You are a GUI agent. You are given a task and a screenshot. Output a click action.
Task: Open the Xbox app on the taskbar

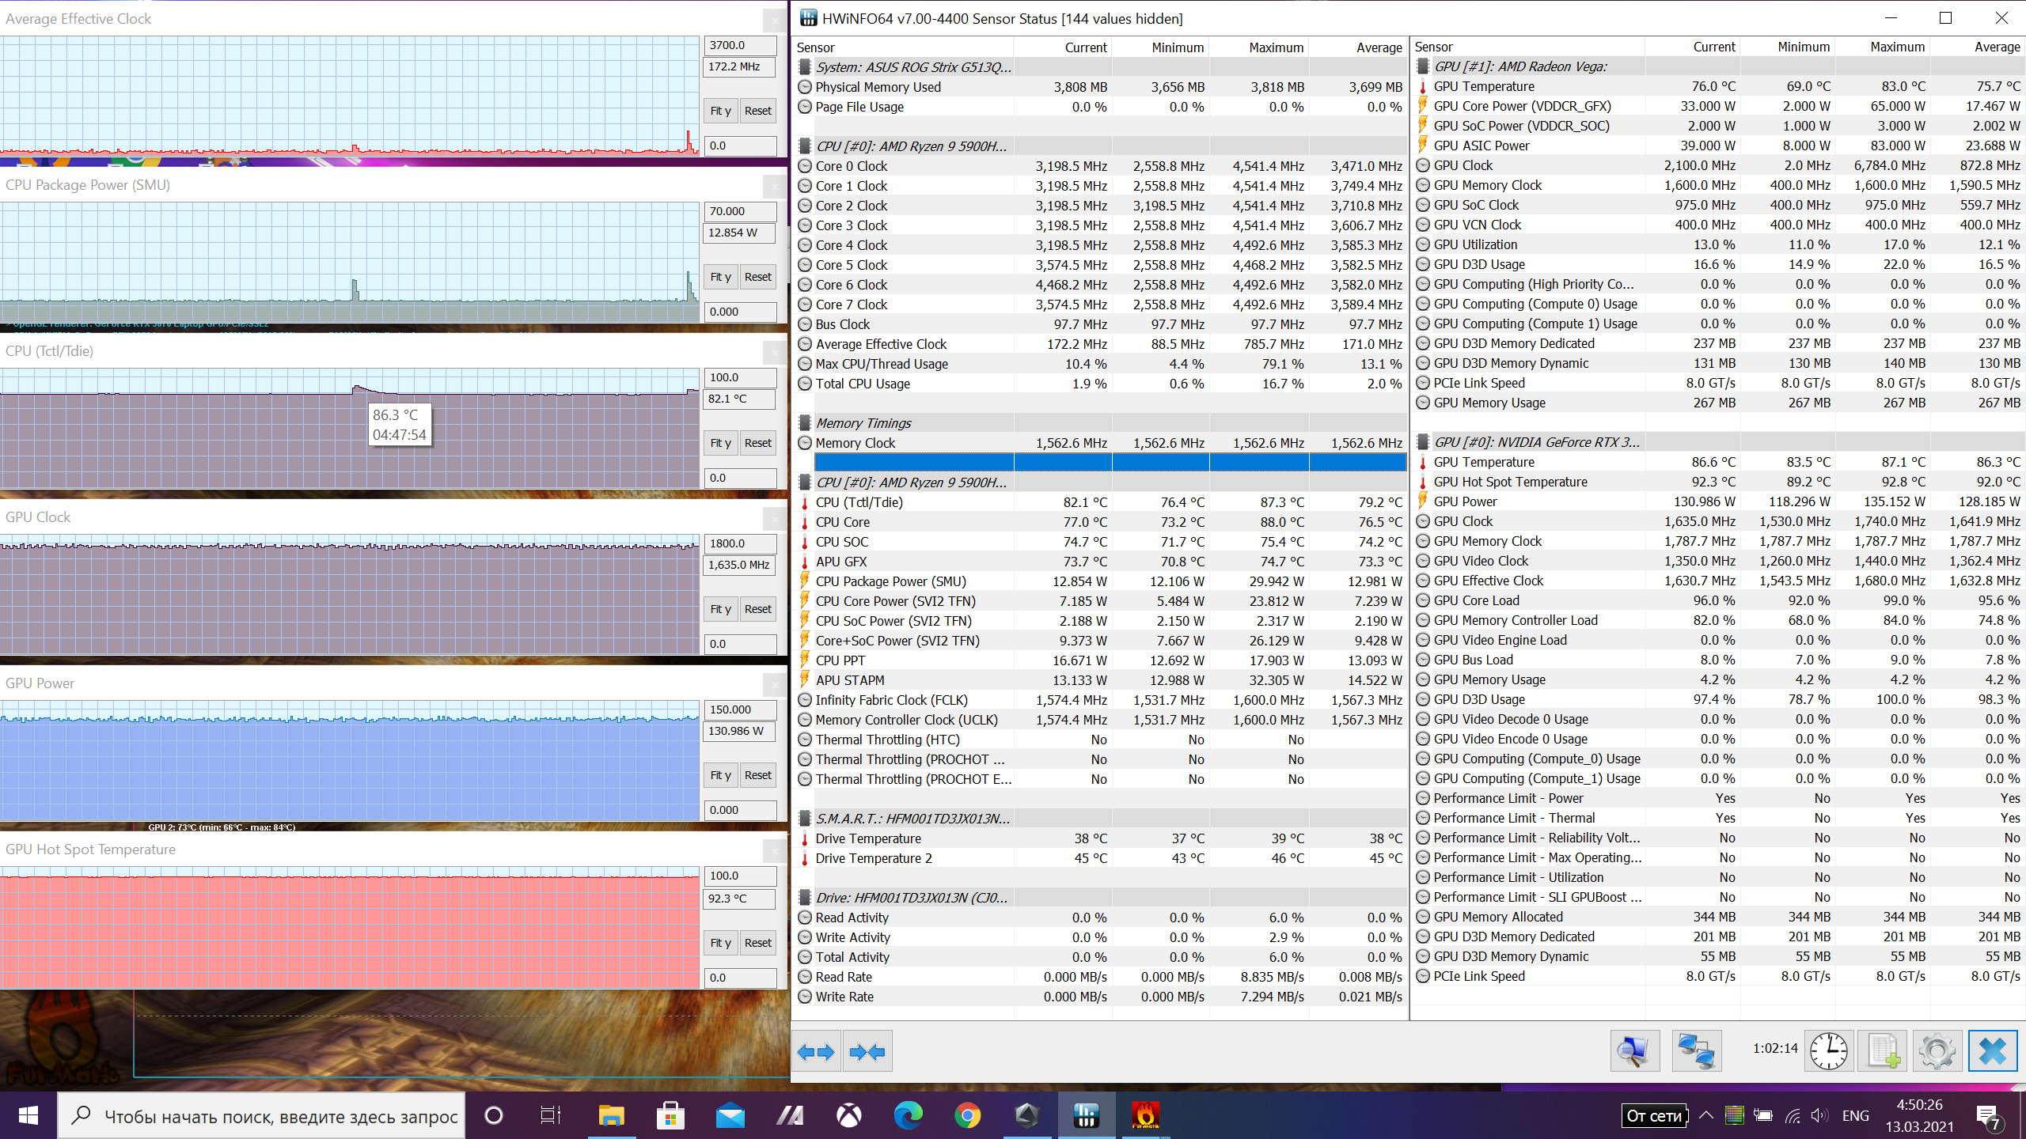click(x=849, y=1116)
